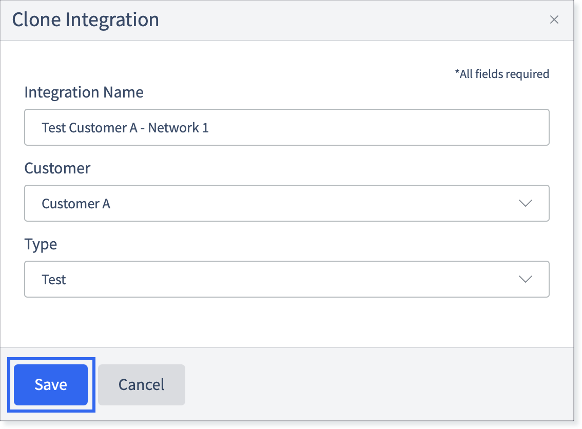Click the Customer field label
582x429 pixels.
point(57,168)
